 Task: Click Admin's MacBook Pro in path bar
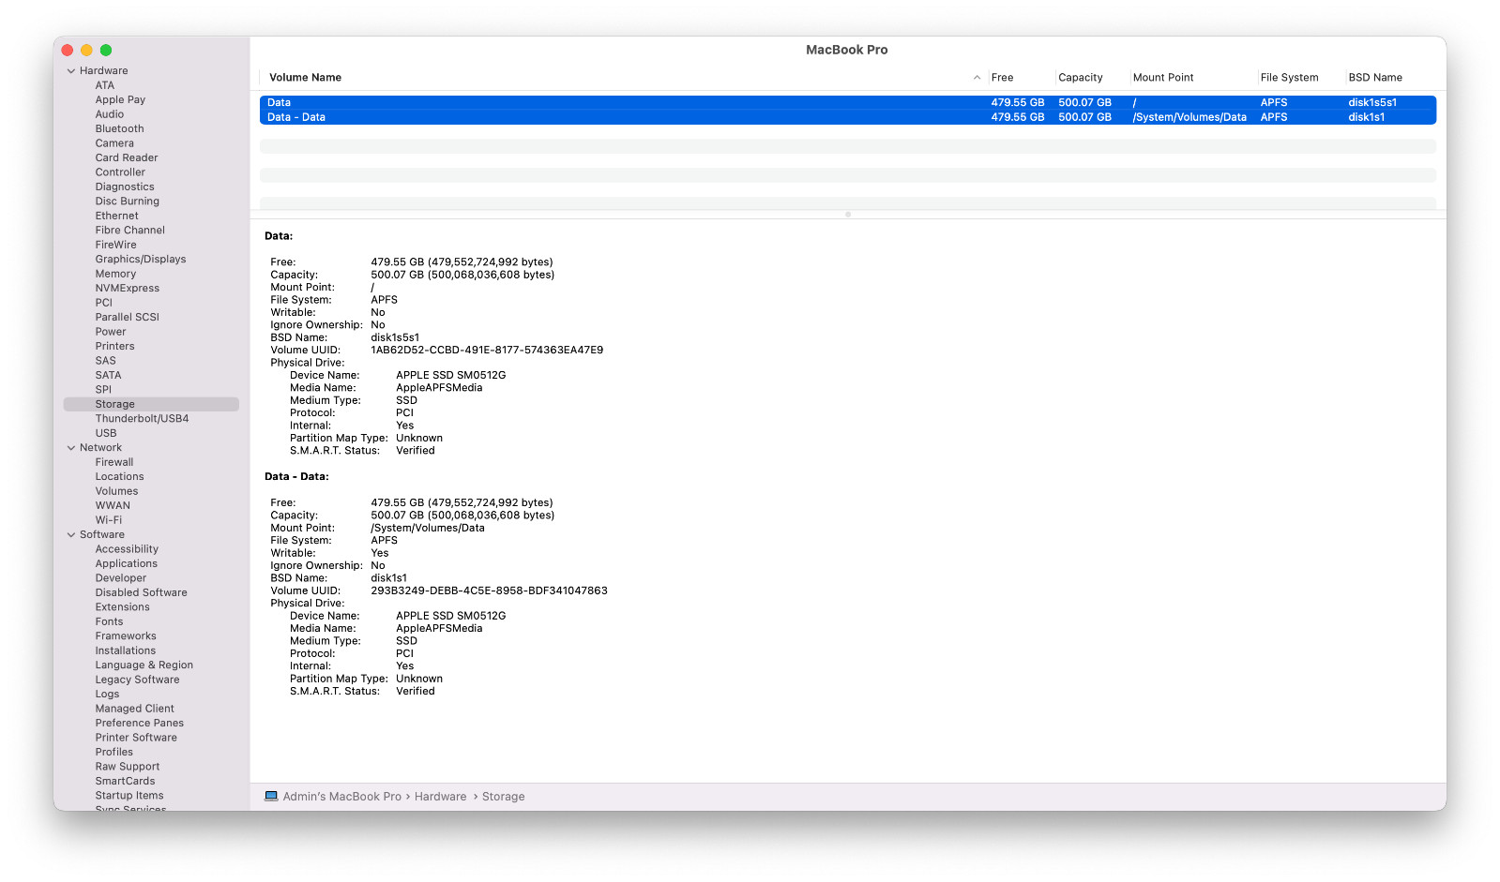tap(342, 797)
